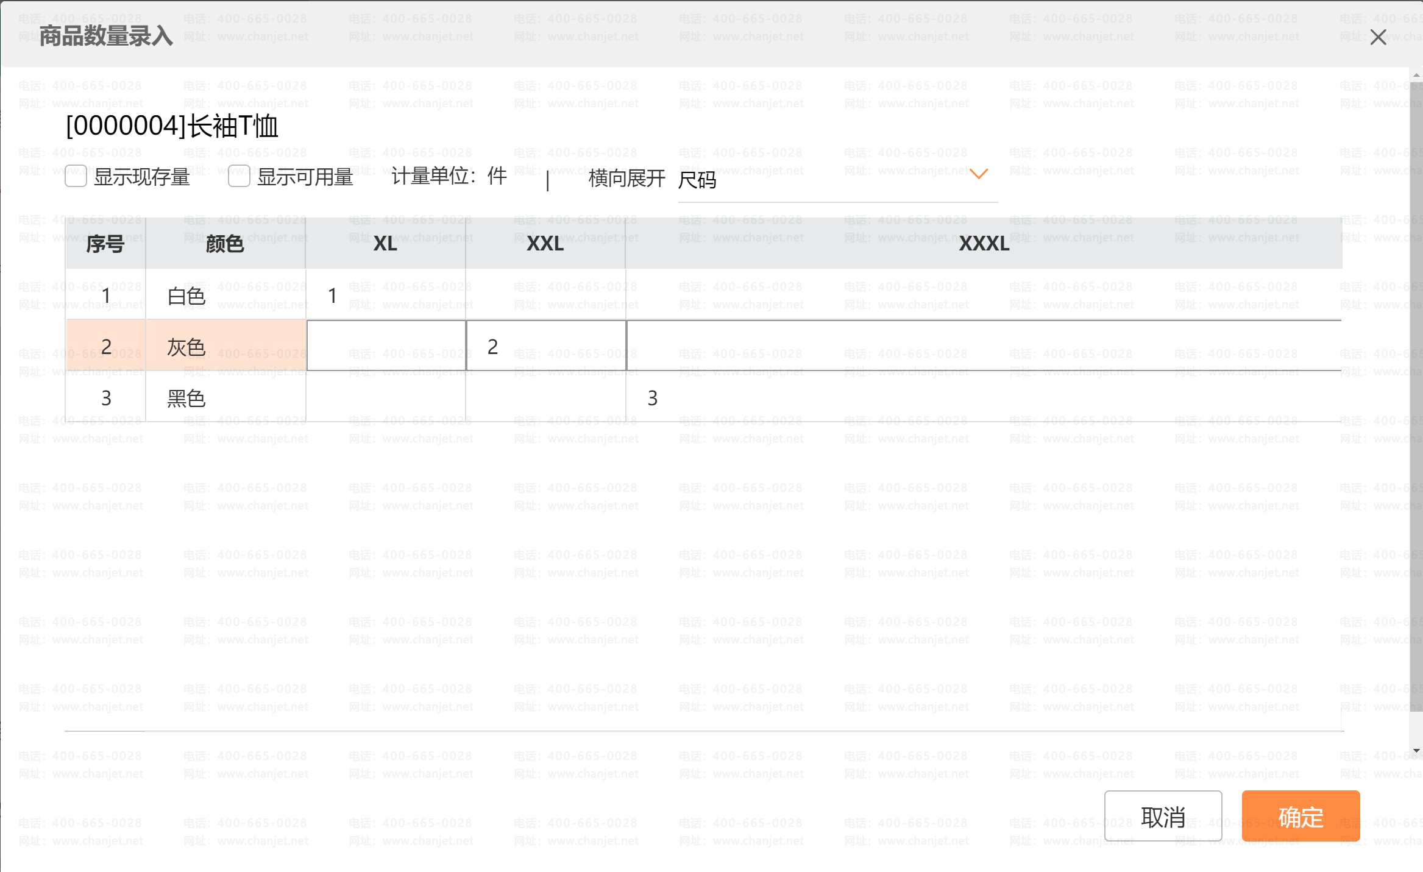Click the XL column header

[385, 244]
